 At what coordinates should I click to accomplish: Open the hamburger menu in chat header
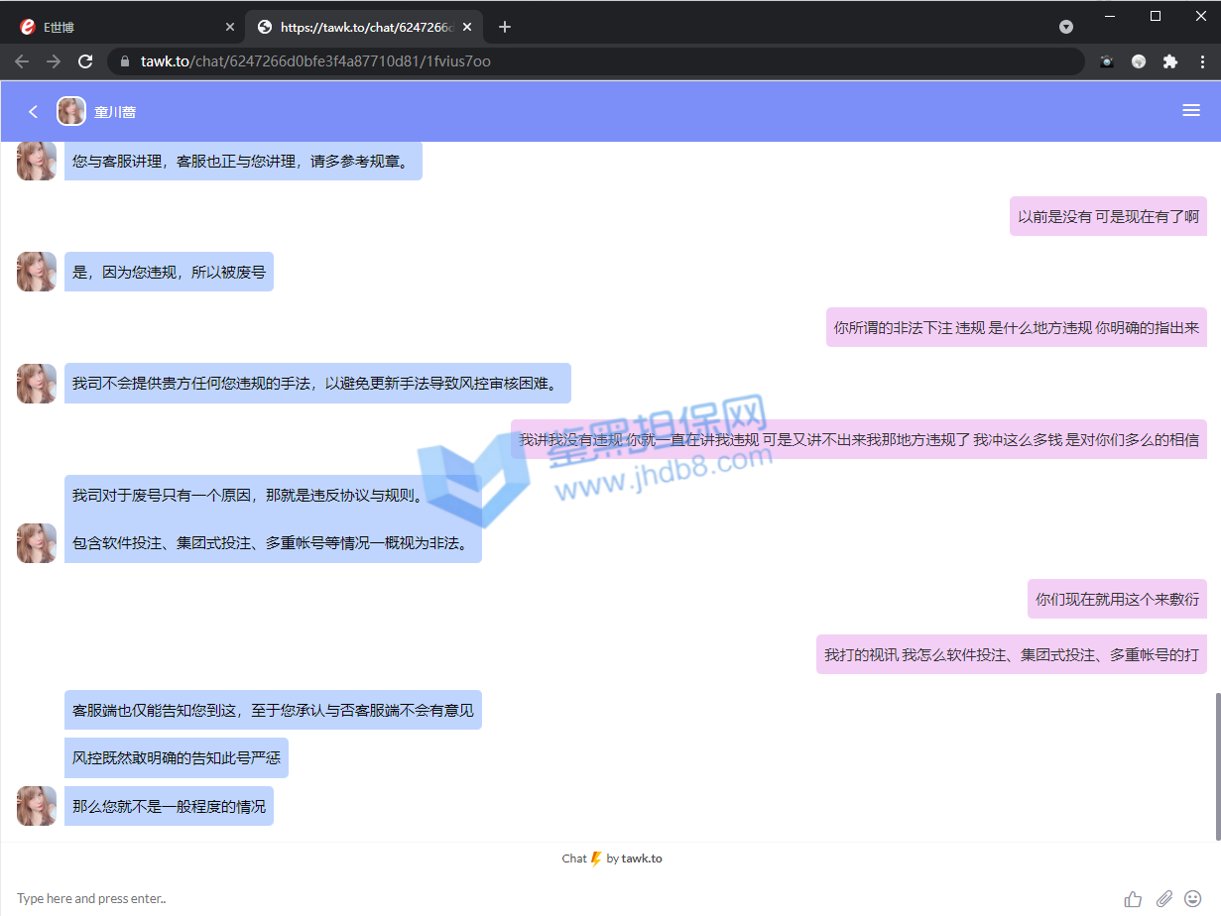coord(1191,111)
